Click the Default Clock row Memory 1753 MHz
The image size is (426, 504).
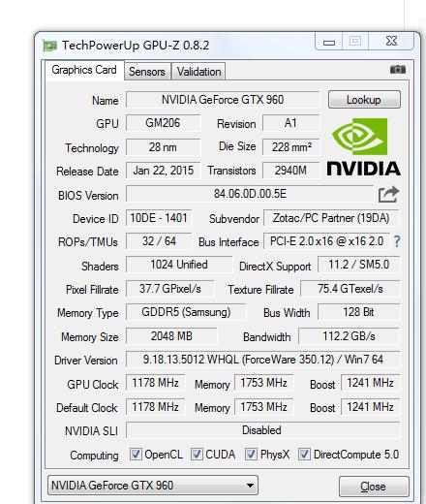[264, 407]
